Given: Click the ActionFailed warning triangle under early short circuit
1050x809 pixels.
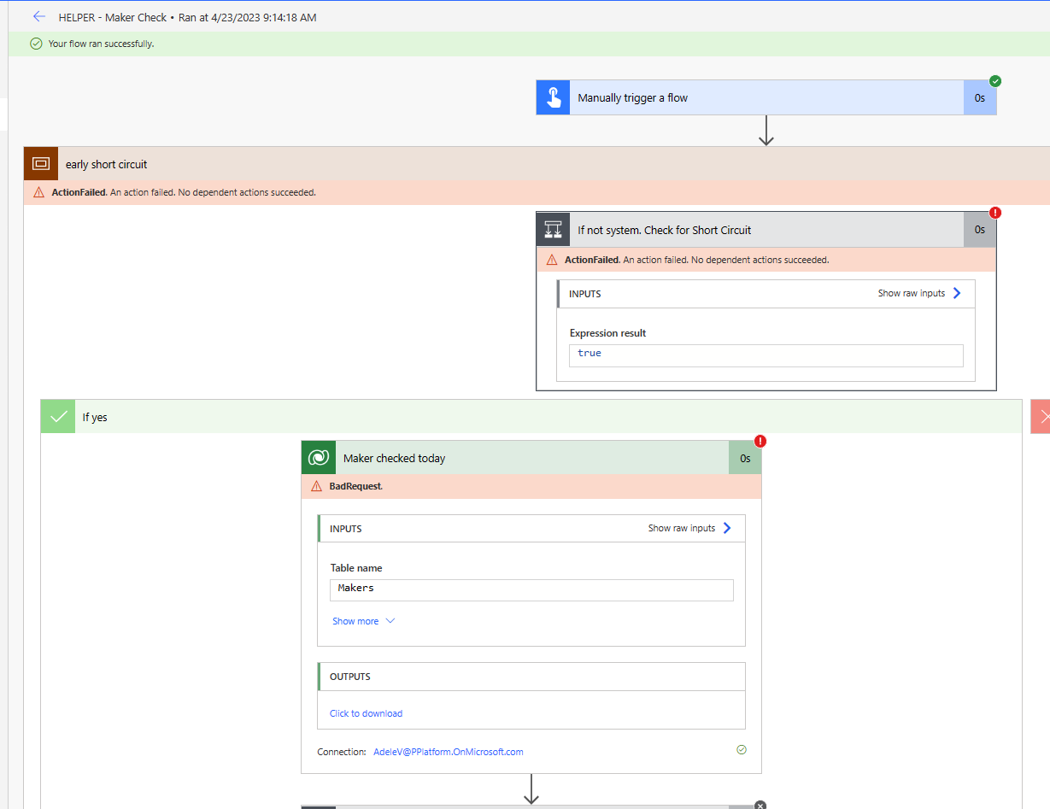Looking at the screenshot, I should click(38, 192).
